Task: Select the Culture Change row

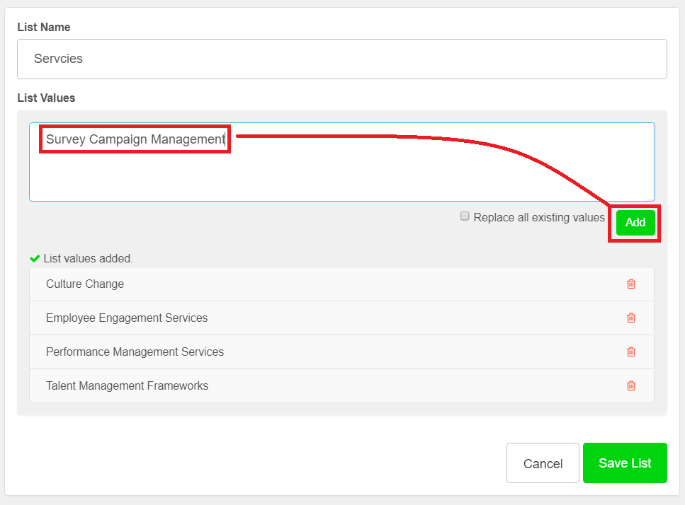Action: 341,284
